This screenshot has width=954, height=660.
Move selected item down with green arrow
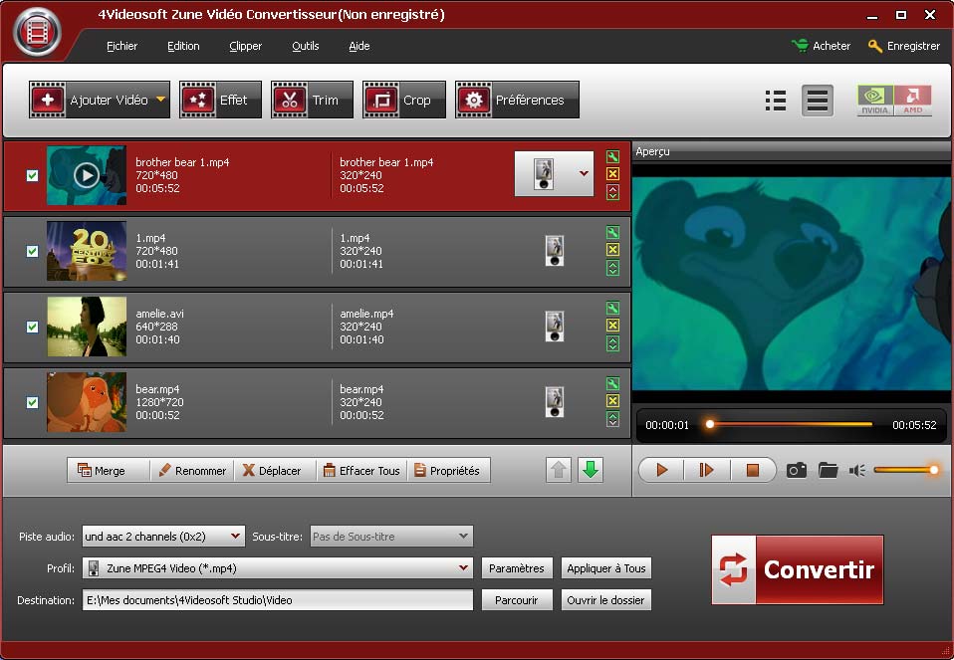[591, 470]
